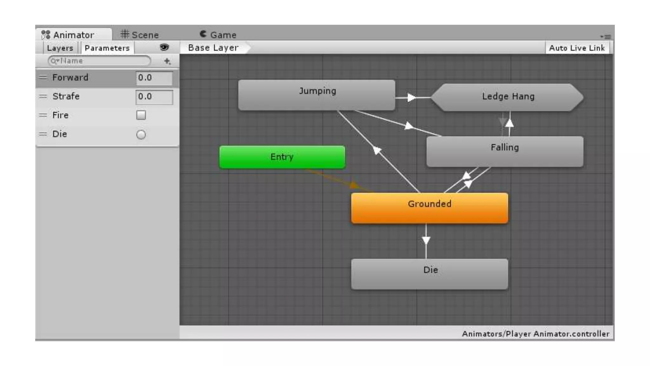
Task: Click the Game tab pacman icon
Action: click(203, 34)
